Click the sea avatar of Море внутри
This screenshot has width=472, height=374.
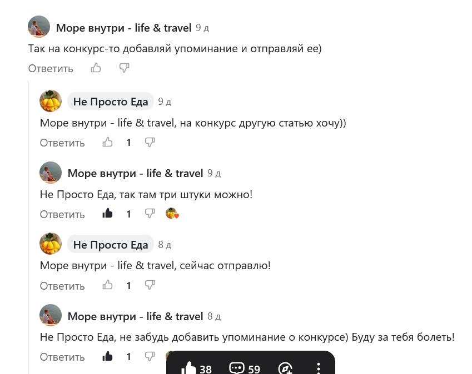click(38, 26)
